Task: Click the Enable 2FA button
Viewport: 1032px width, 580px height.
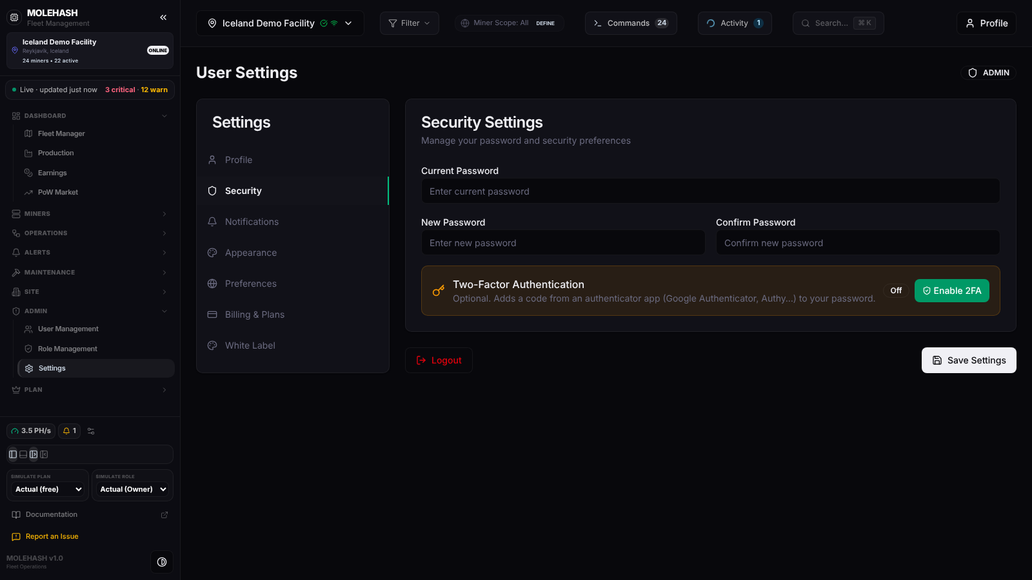Action: [x=951, y=291]
